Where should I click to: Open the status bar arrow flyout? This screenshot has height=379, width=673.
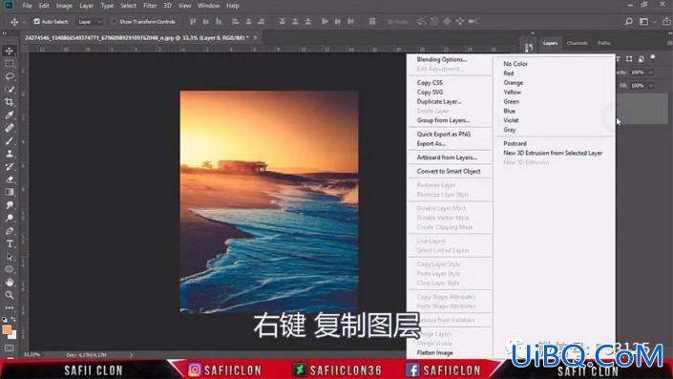[x=131, y=355]
